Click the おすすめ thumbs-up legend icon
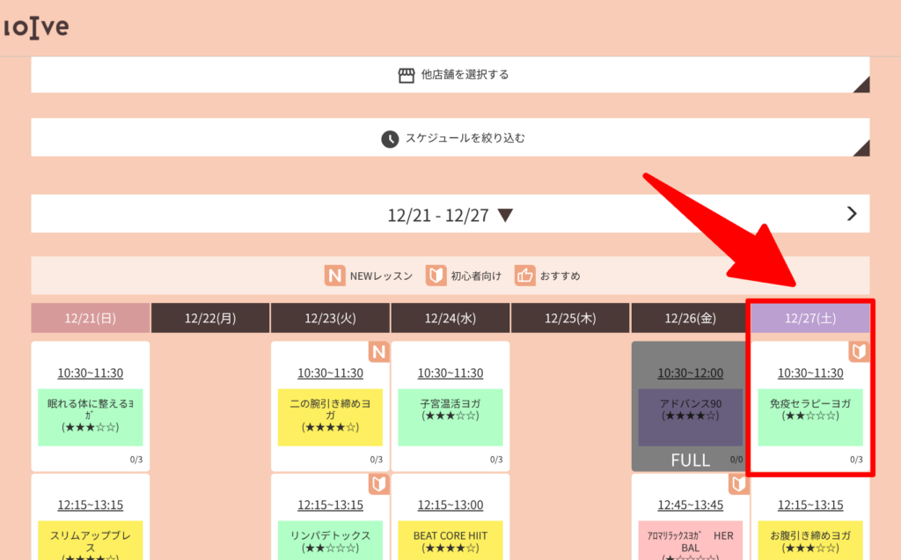 pyautogui.click(x=525, y=276)
